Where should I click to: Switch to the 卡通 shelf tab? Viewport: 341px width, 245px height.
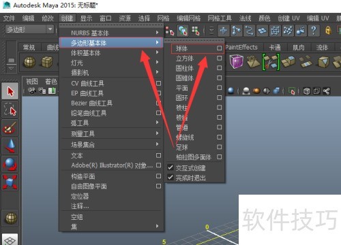click(x=275, y=48)
